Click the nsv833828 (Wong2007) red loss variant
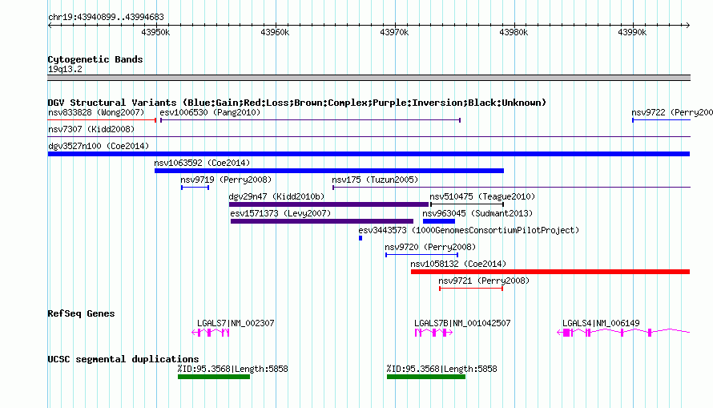The image size is (713, 408). [102, 120]
